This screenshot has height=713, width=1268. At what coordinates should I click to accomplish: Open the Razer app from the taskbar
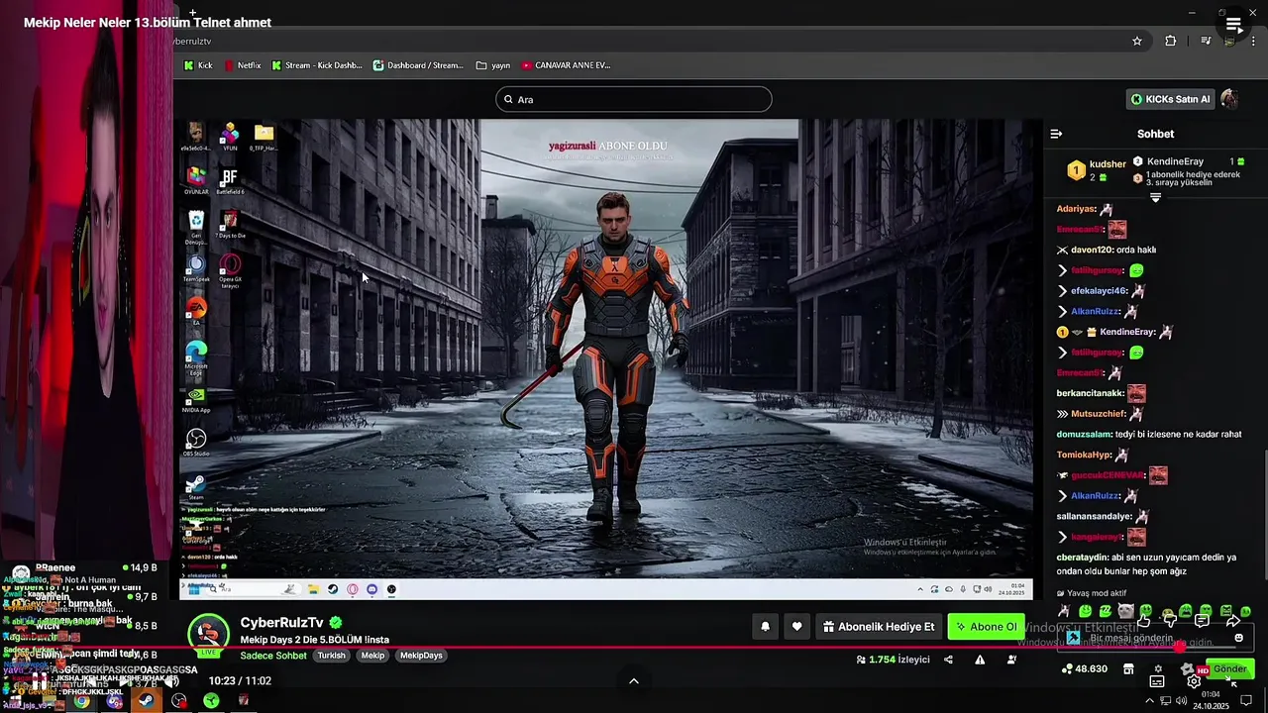(211, 701)
